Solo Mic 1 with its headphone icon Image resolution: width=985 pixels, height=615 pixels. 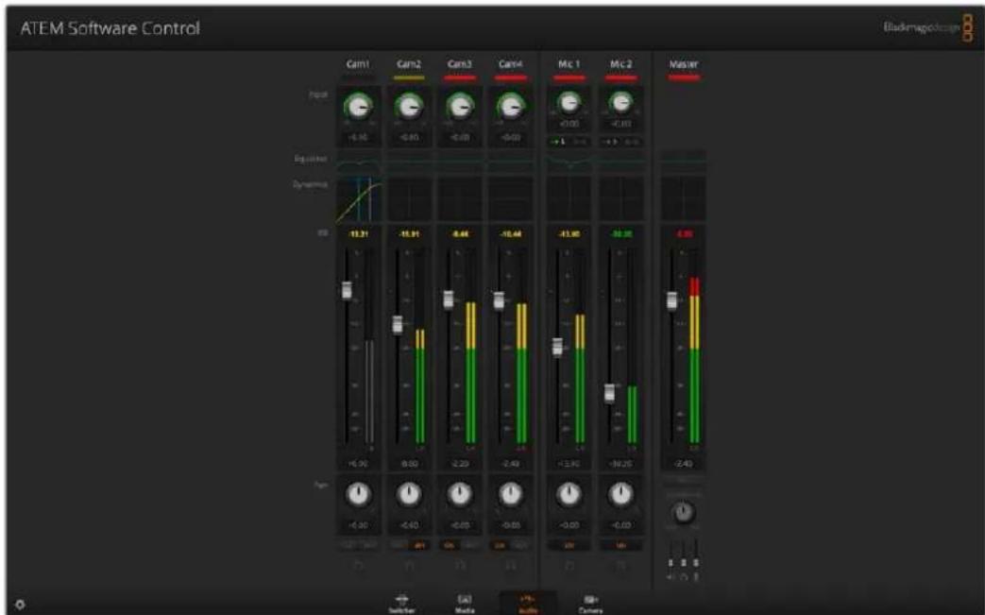point(569,566)
